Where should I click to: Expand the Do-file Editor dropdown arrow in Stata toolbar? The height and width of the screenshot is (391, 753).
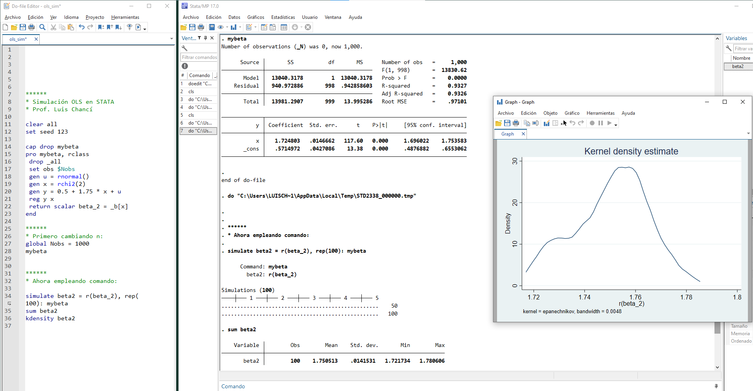coord(256,28)
